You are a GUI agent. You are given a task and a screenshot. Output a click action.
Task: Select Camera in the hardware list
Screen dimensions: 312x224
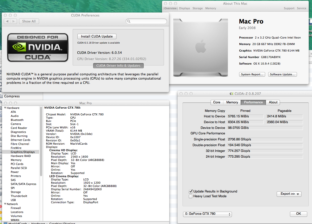[16, 124]
